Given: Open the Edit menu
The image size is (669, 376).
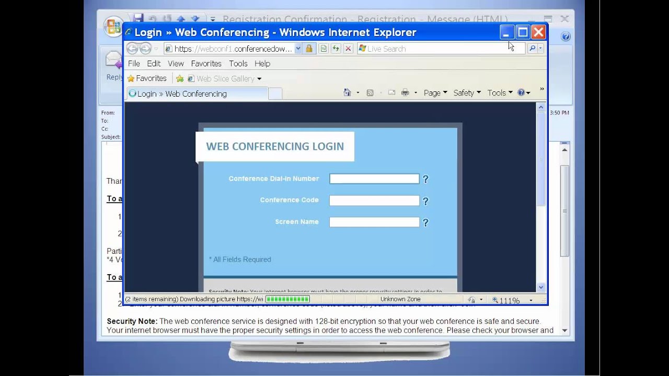Looking at the screenshot, I should tap(154, 64).
